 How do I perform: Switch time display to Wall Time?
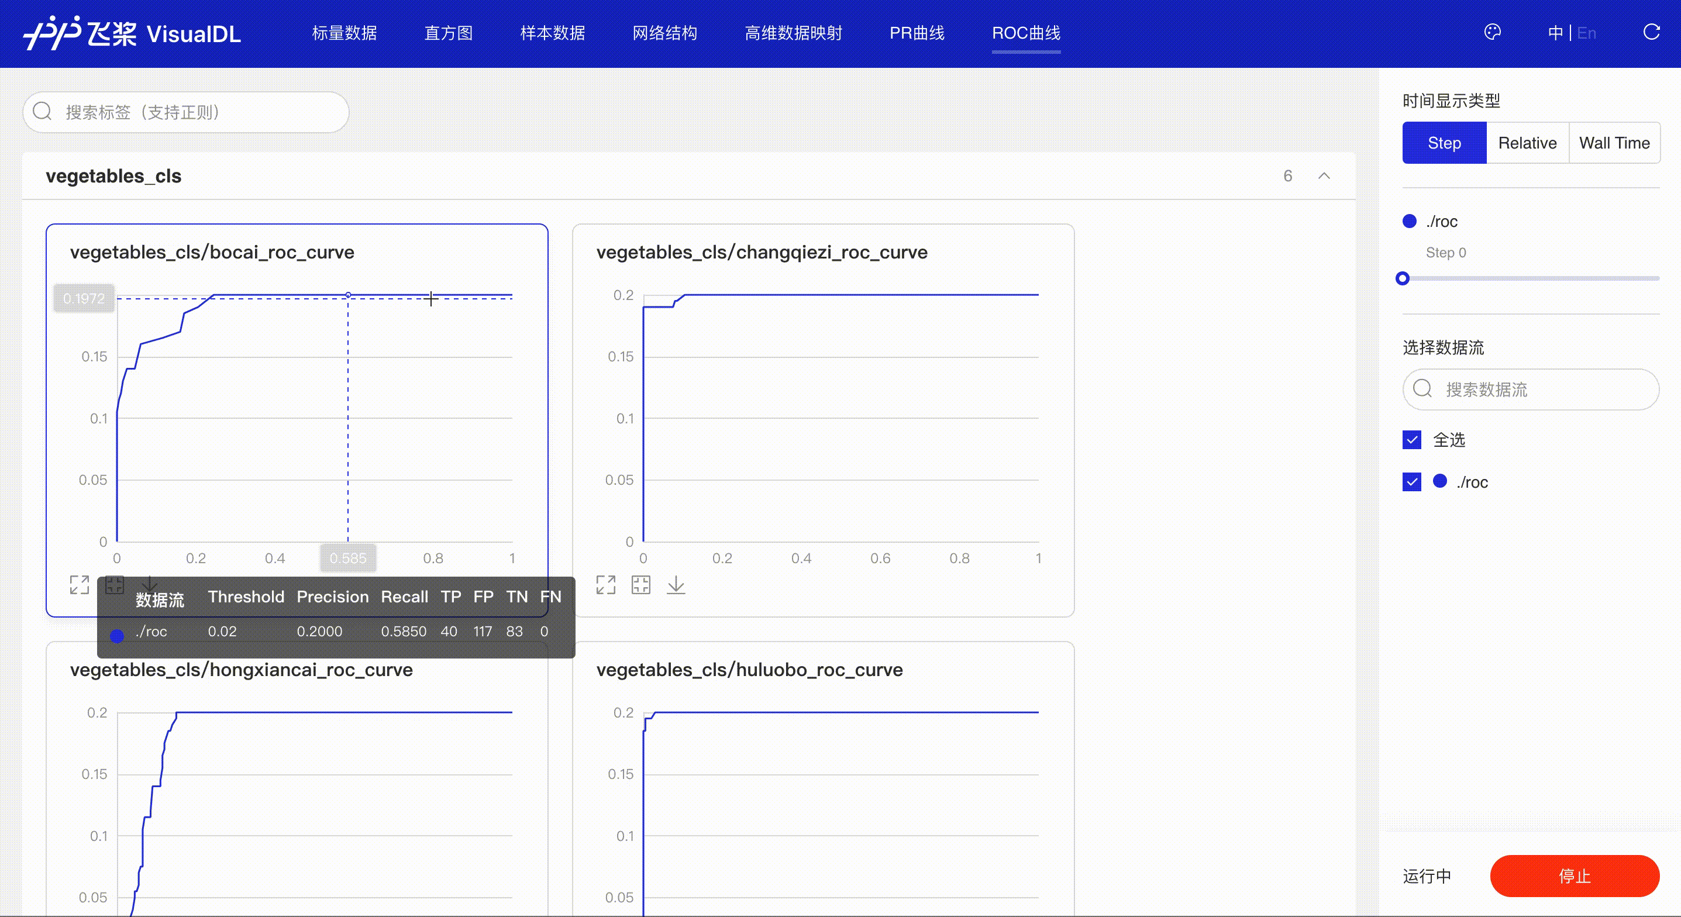coord(1614,142)
